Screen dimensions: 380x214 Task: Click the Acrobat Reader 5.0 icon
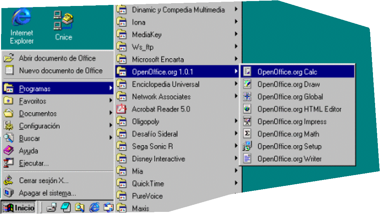point(121,109)
